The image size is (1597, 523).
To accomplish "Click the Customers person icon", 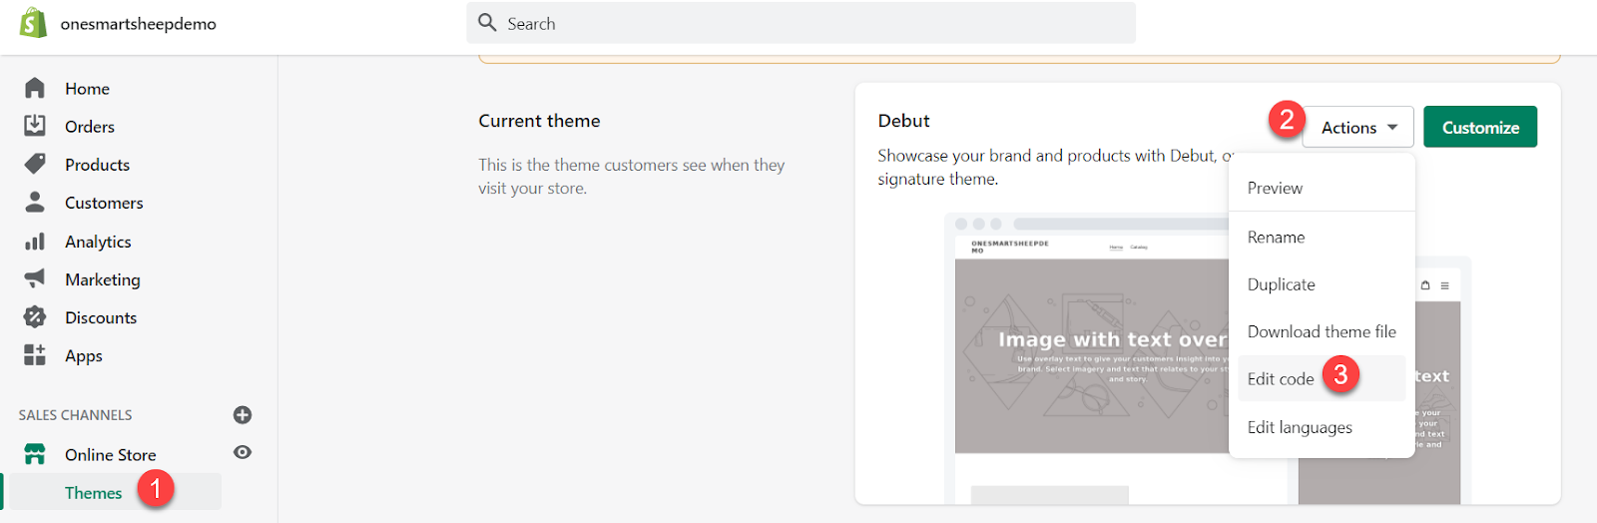I will point(35,202).
